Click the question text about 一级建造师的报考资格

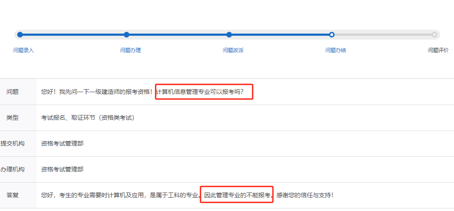97,92
